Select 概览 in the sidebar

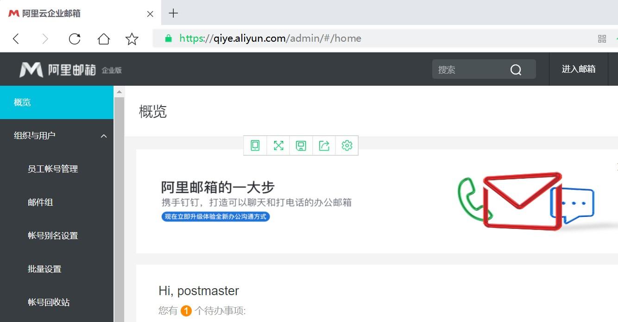coord(57,102)
